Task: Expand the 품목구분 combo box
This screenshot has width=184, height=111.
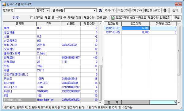Action: [x=95, y=10]
